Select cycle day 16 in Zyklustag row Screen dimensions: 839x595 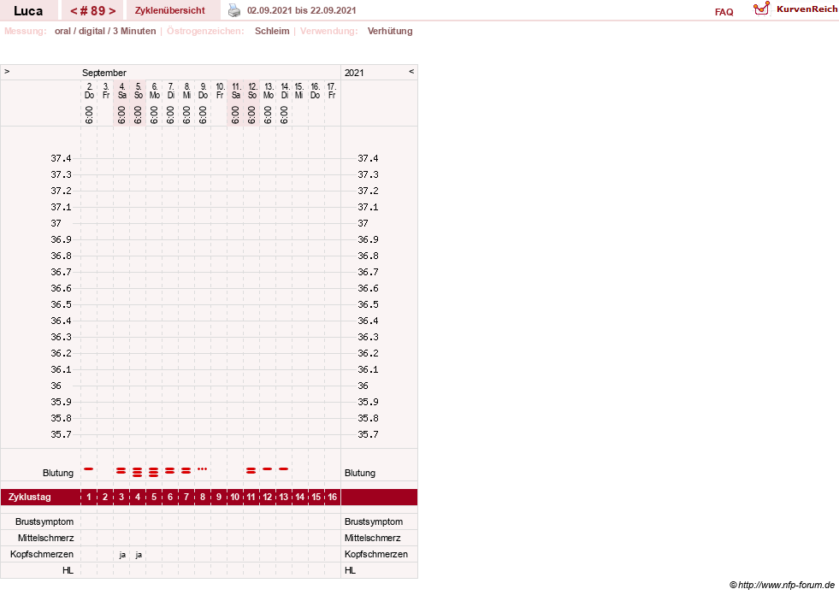[333, 497]
